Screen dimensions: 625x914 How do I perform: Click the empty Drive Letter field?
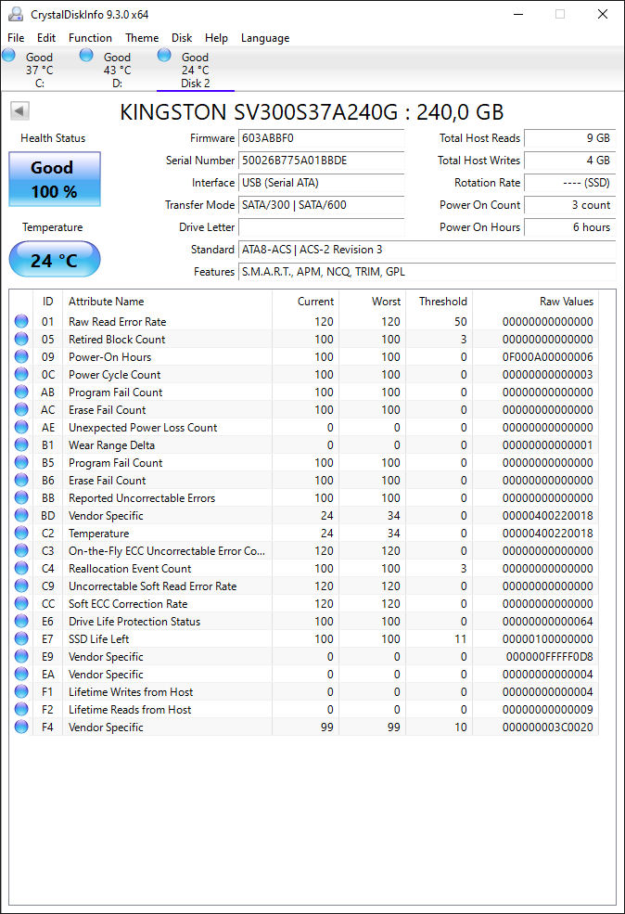[x=322, y=226]
